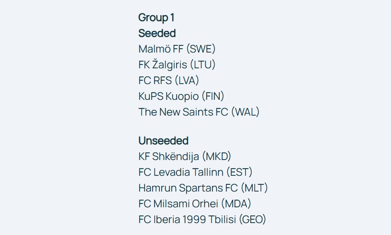Click FK Žalgiris (LTU) entry

[x=177, y=65]
